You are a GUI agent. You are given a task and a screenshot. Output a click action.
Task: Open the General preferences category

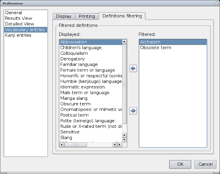tap(26, 13)
